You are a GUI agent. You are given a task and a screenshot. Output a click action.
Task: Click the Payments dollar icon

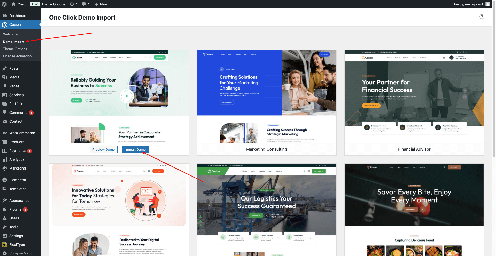[x=5, y=151]
